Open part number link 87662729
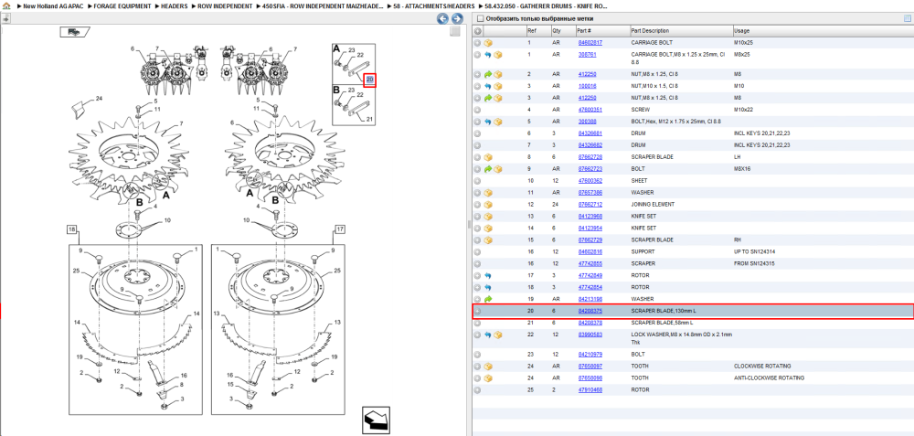914x436 pixels. pos(590,240)
